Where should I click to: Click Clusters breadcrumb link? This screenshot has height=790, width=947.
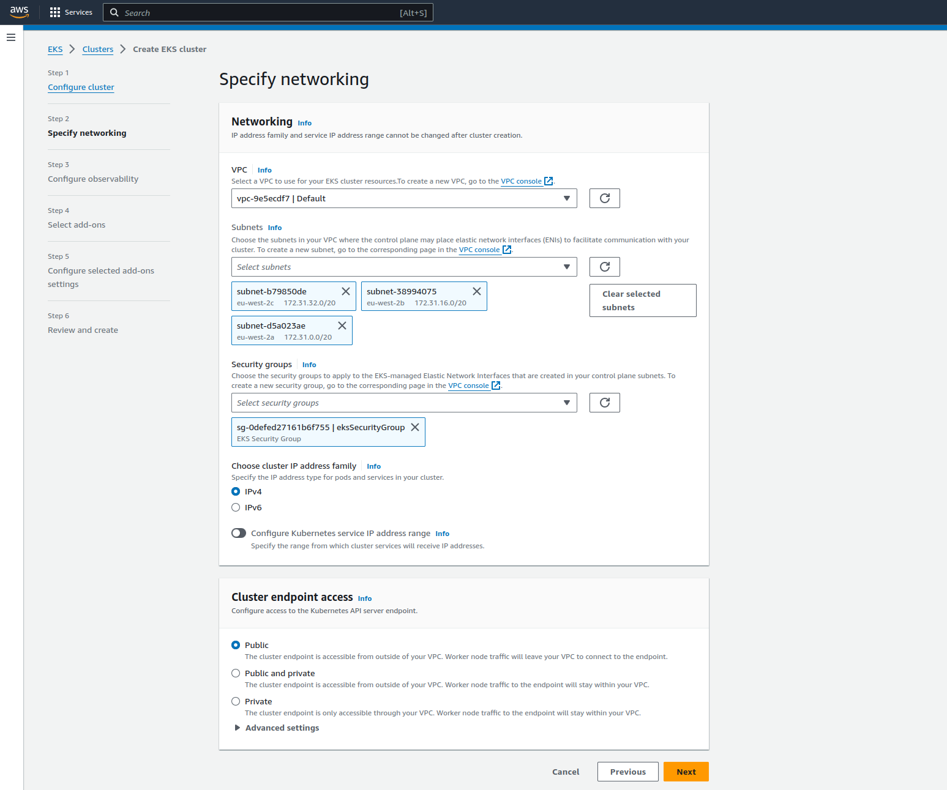pyautogui.click(x=98, y=49)
